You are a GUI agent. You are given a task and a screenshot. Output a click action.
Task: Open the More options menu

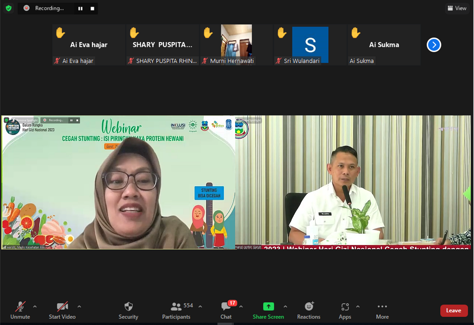pos(382,310)
